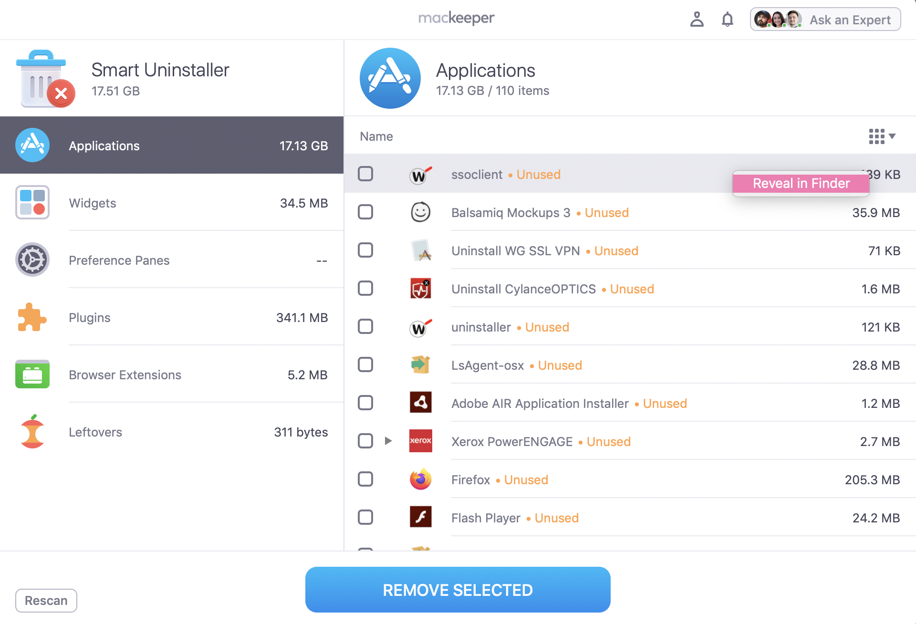Click the Browser Extensions green icon

32,374
